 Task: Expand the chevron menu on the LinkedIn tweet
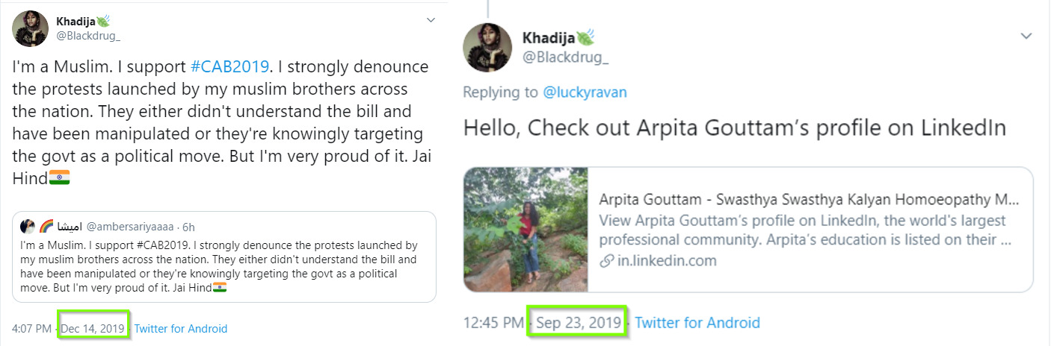pyautogui.click(x=1026, y=36)
